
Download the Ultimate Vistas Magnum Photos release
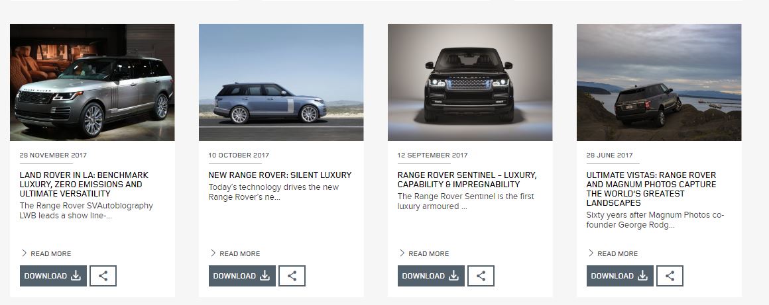pos(619,276)
